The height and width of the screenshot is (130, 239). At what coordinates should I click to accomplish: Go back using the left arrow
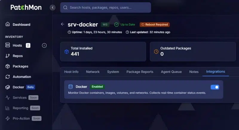(62, 24)
